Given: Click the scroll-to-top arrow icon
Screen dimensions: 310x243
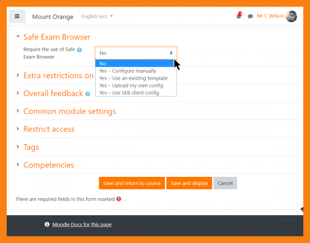Looking at the screenshot, I should pyautogui.click(x=302, y=209).
